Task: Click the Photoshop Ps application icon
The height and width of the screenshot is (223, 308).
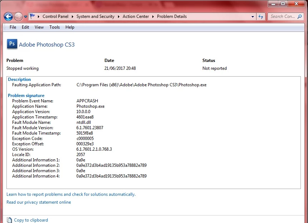Action: [x=12, y=44]
